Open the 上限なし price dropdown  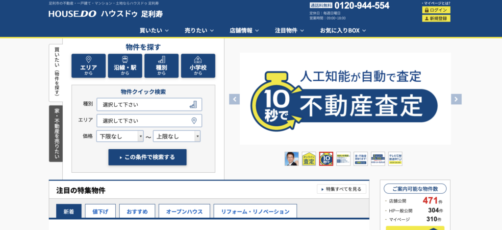(176, 137)
